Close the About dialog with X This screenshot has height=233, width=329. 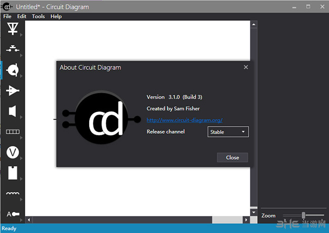(246, 67)
